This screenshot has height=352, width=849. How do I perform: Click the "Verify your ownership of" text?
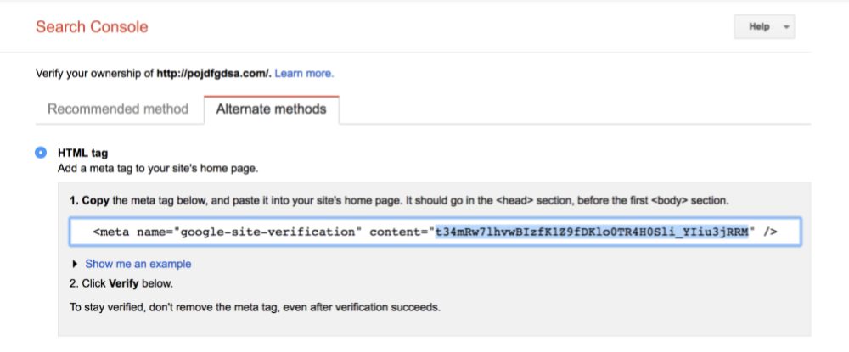coord(94,74)
